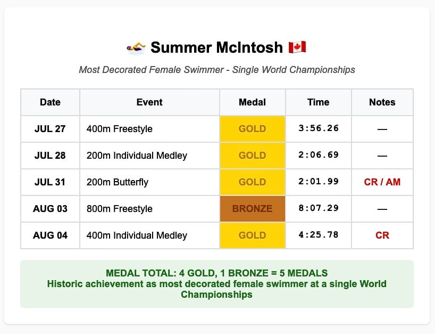
Task: Click the AUG 04 date cell
Action: pos(50,235)
